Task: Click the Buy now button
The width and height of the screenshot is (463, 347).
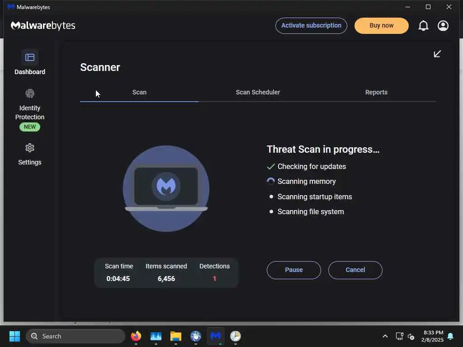Action: click(382, 26)
